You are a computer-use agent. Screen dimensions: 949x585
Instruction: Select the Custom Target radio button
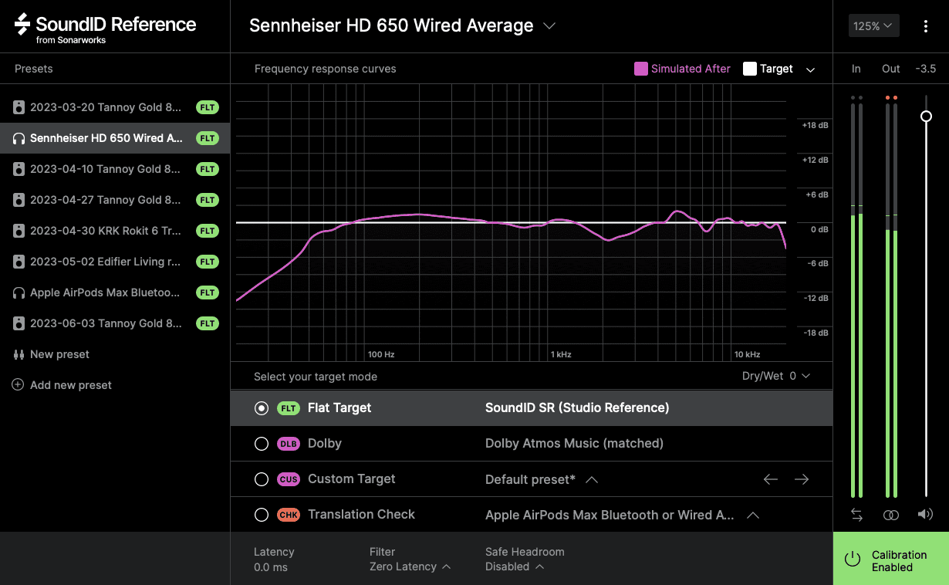(262, 479)
